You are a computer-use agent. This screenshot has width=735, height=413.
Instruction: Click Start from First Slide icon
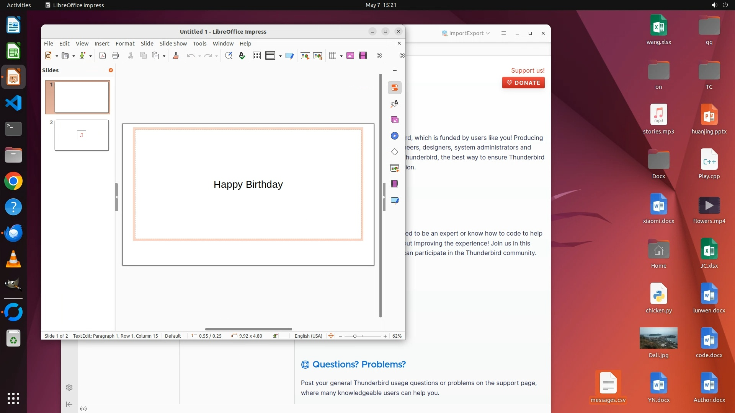(305, 56)
